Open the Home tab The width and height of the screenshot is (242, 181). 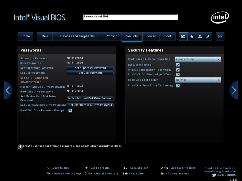coord(26,36)
